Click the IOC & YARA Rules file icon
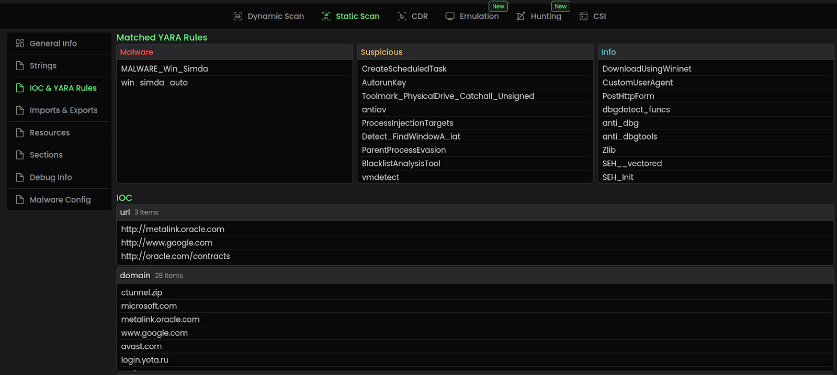Screen dimensions: 837x375 click(20, 88)
